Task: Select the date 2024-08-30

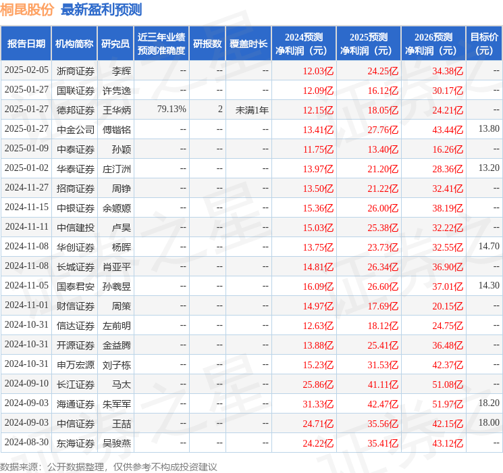Action: 26,442
